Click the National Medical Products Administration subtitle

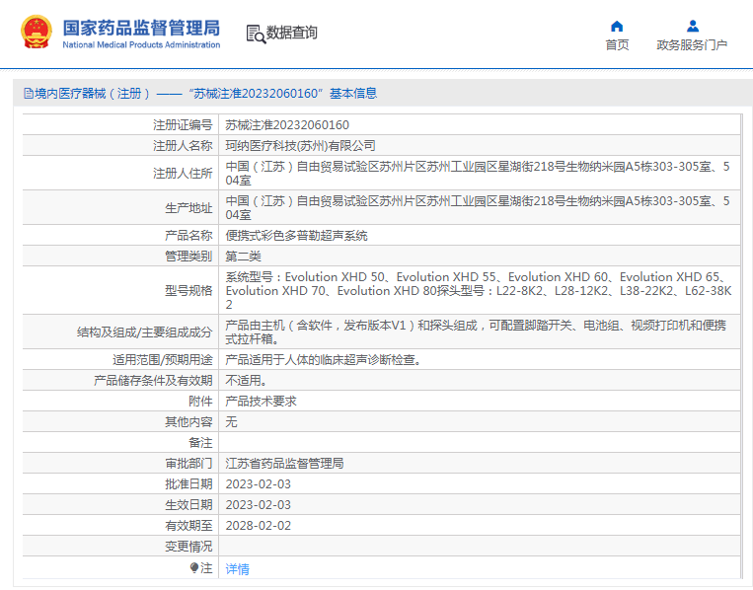141,45
